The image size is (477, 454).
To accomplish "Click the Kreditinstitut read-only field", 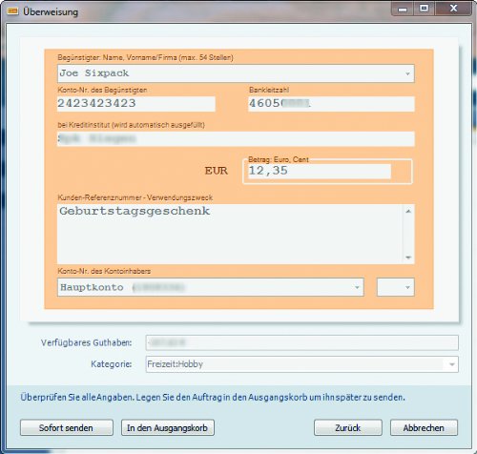I will pos(236,139).
